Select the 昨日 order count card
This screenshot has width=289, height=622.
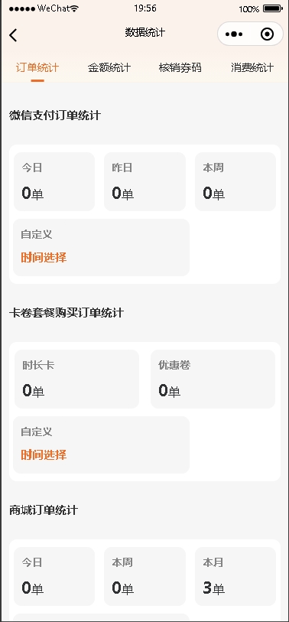144,181
